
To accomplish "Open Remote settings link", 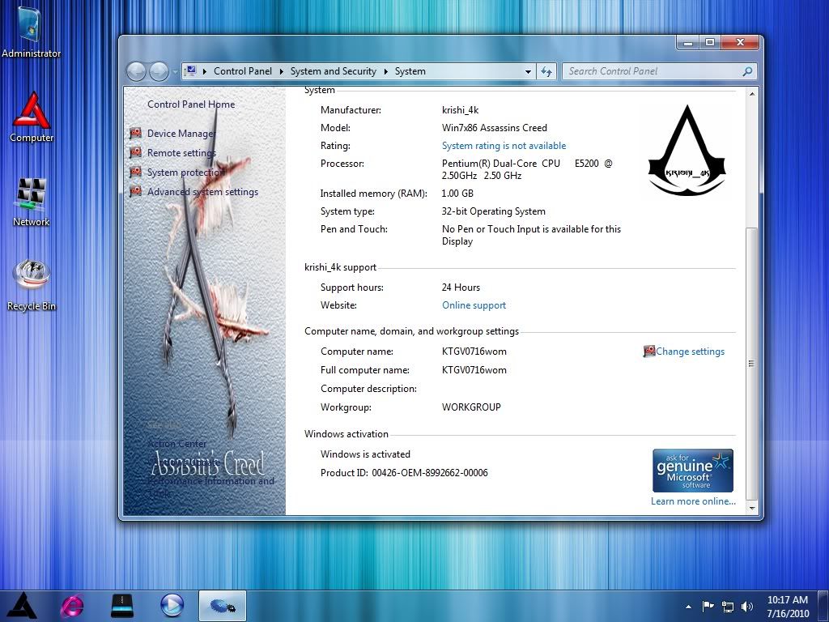I will [181, 153].
